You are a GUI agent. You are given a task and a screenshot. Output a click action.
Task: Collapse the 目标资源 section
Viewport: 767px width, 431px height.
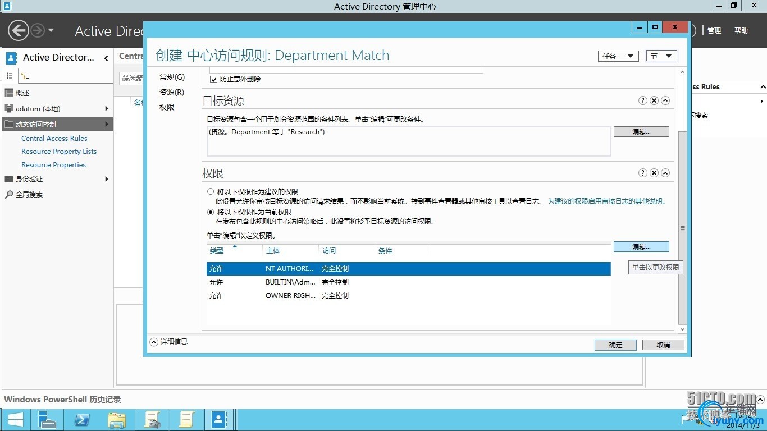coord(665,100)
